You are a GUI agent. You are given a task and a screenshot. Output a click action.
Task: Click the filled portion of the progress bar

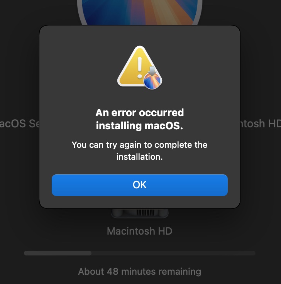coord(58,253)
